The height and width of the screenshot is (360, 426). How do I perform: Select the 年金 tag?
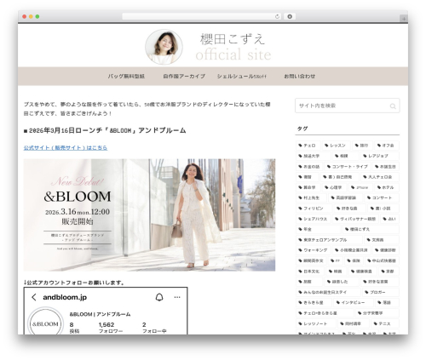pyautogui.click(x=319, y=229)
